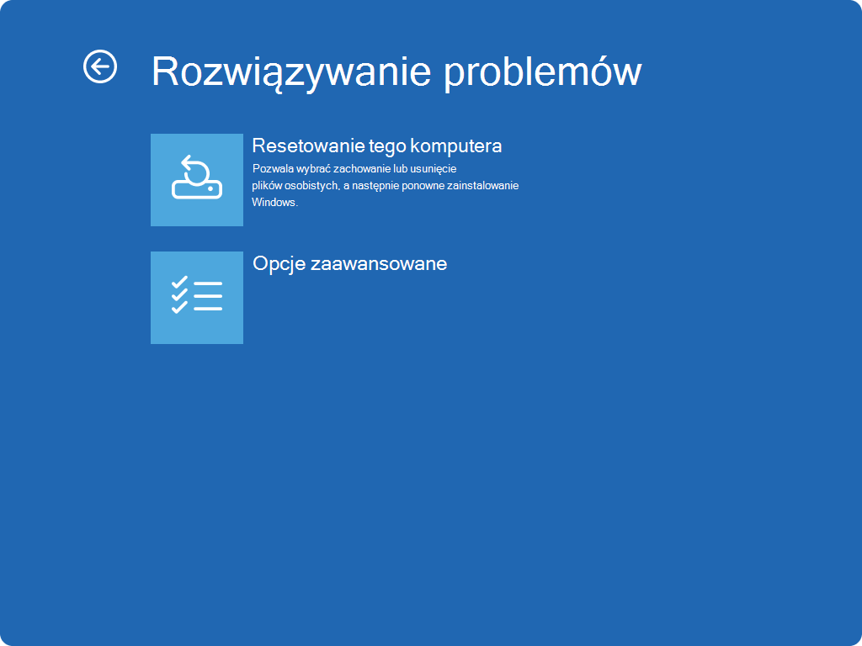Click the circular arrow in the reset tile

[195, 168]
